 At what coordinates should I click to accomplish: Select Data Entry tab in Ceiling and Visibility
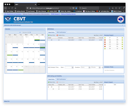(x=51, y=79)
